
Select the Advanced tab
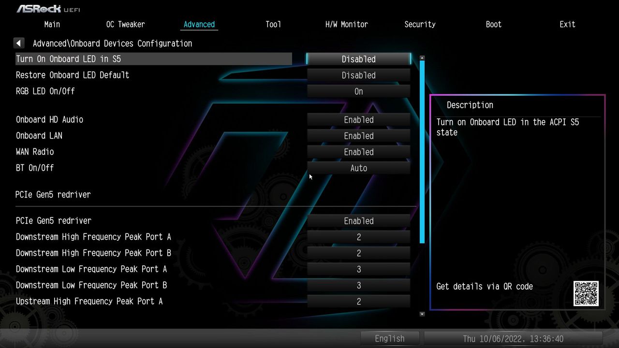[199, 24]
